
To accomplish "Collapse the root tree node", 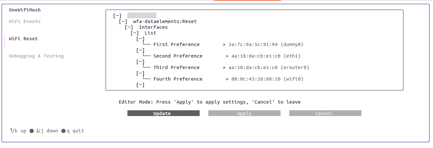I will tap(117, 16).
